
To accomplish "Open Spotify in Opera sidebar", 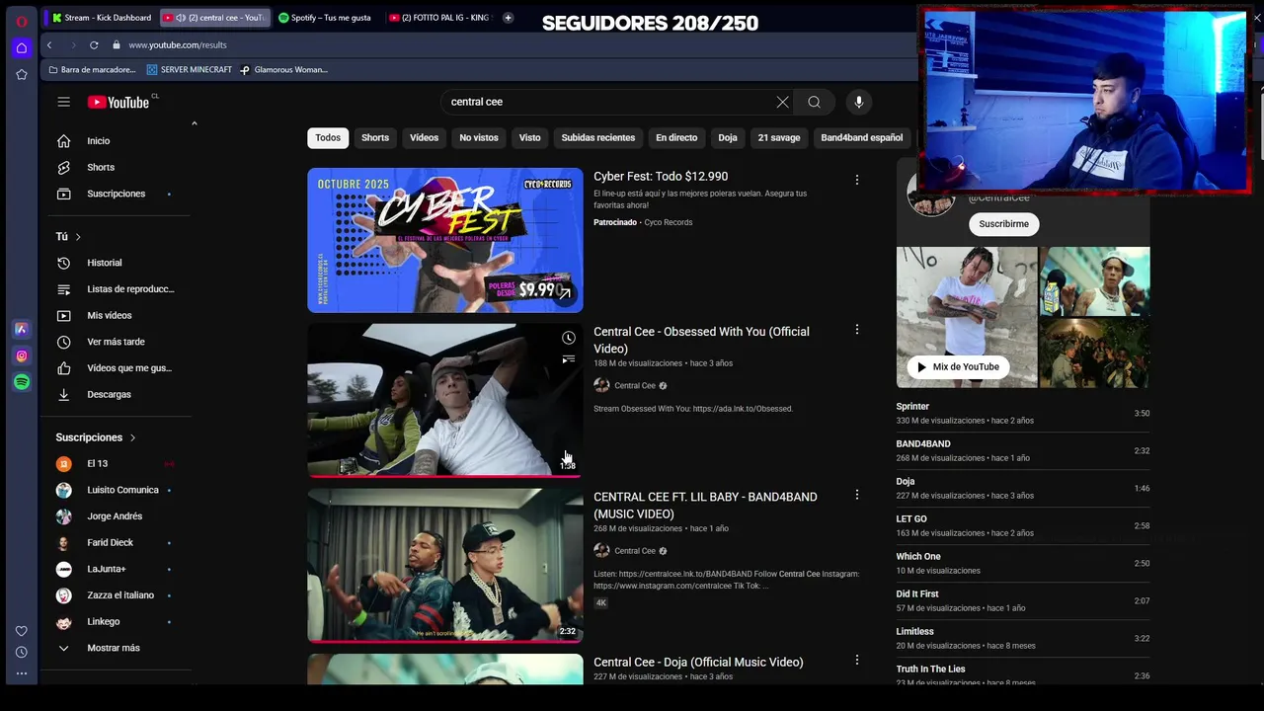I will (21, 382).
